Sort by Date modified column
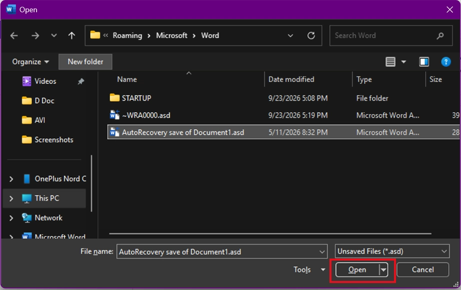This screenshot has height=290, width=461. tap(291, 79)
